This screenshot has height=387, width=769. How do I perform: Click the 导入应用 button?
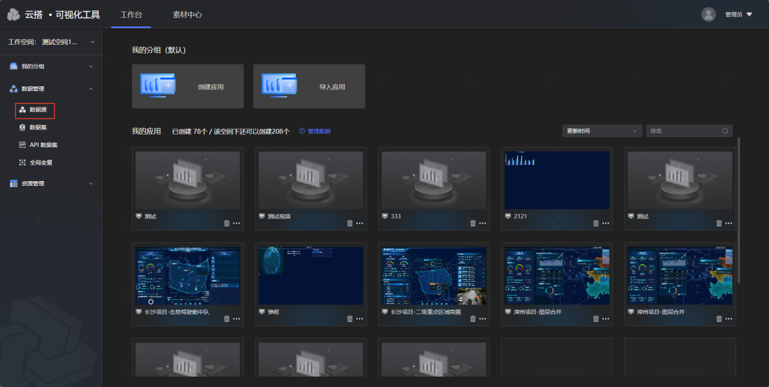pyautogui.click(x=309, y=87)
